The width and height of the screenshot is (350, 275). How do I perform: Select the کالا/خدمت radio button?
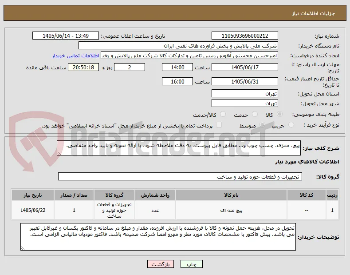[223, 114]
